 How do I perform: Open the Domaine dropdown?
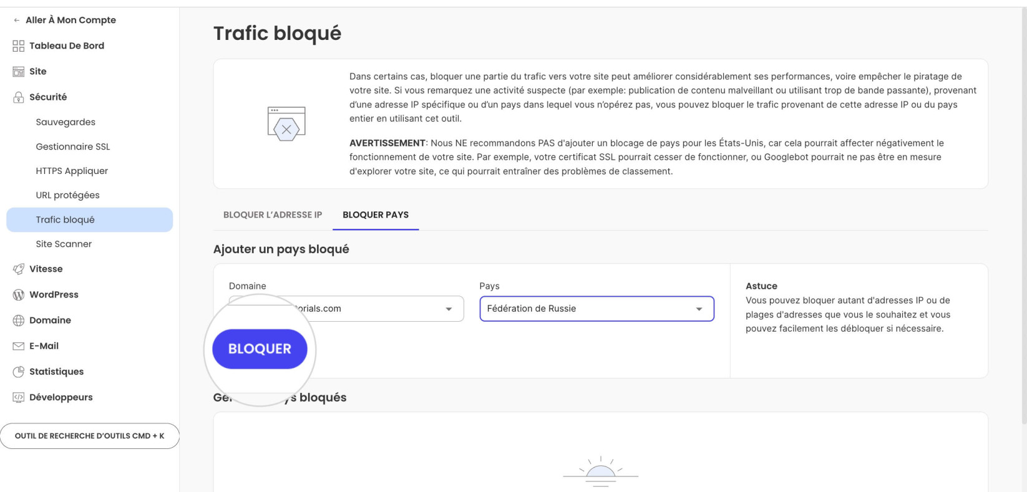[346, 309]
